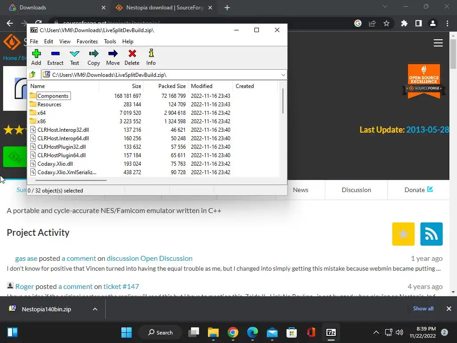Open the Help menu in 7-Zip
The height and width of the screenshot is (343, 457).
pos(128,42)
